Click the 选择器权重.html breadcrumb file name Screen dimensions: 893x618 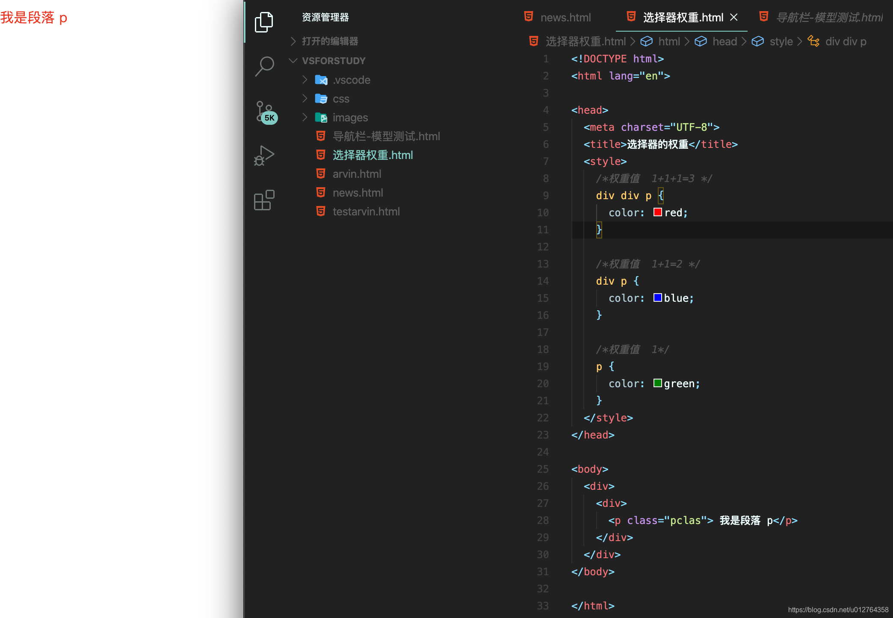585,41
